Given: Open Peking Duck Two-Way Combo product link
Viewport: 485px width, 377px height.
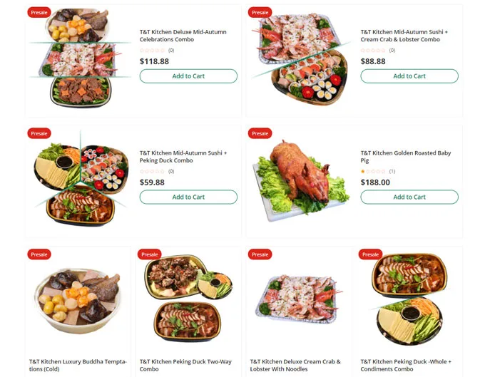Looking at the screenshot, I should click(x=185, y=366).
